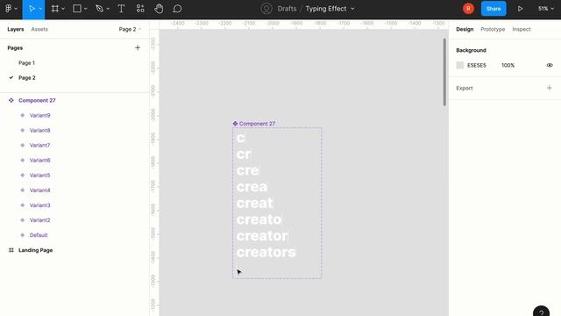Switch to the Assets tab

[39, 29]
